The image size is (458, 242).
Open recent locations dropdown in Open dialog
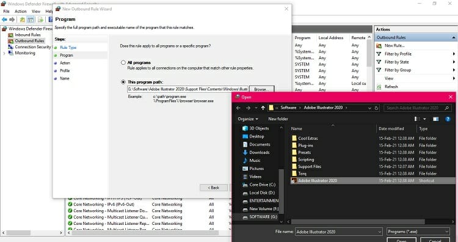pyautogui.click(x=256, y=108)
